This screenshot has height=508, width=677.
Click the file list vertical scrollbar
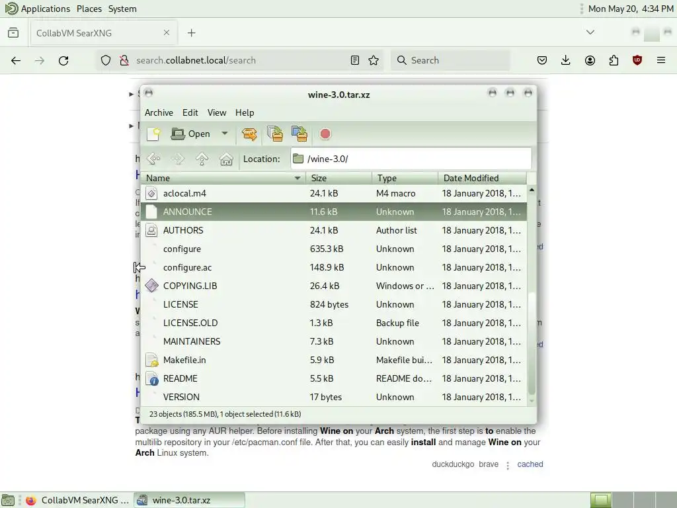click(x=532, y=343)
